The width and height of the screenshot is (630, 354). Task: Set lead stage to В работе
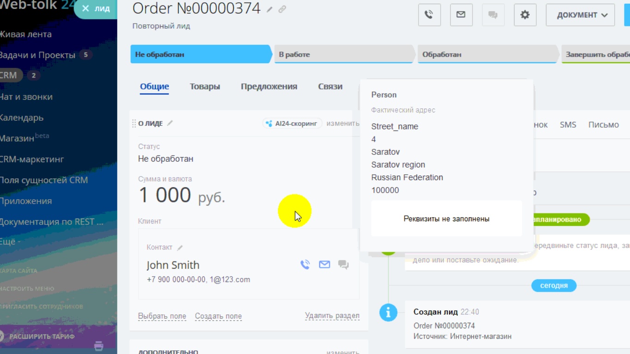pyautogui.click(x=343, y=54)
